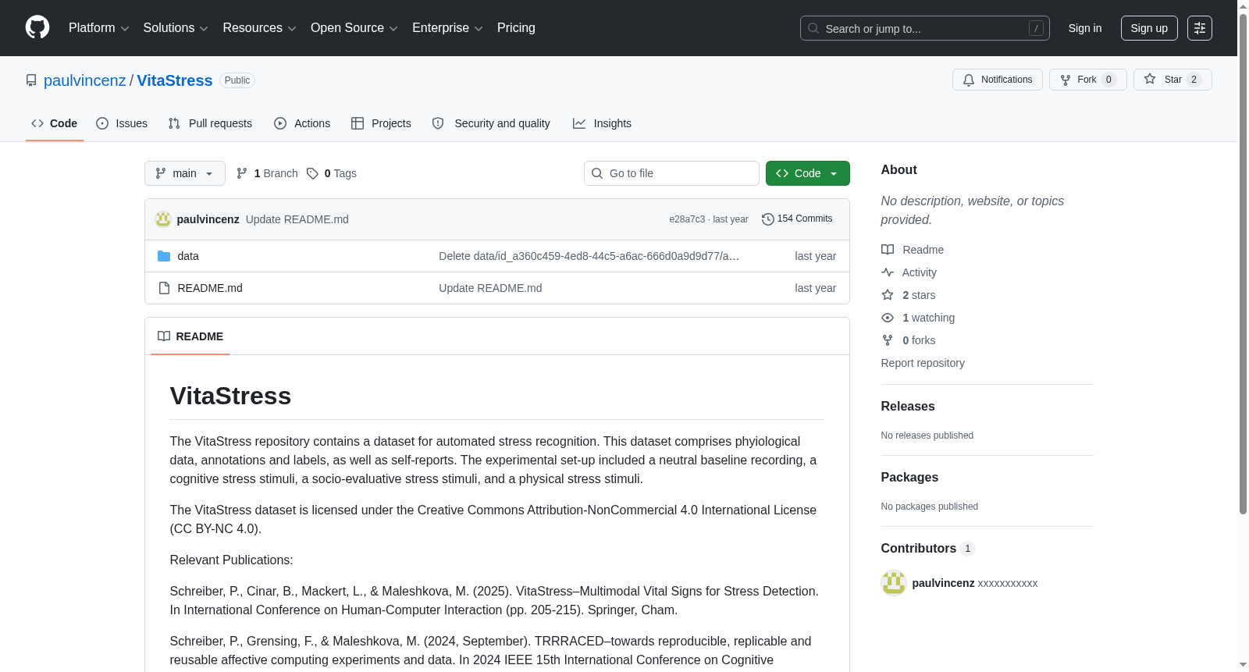1249x672 pixels.
Task: Focus the Search or jump to field
Action: (925, 28)
